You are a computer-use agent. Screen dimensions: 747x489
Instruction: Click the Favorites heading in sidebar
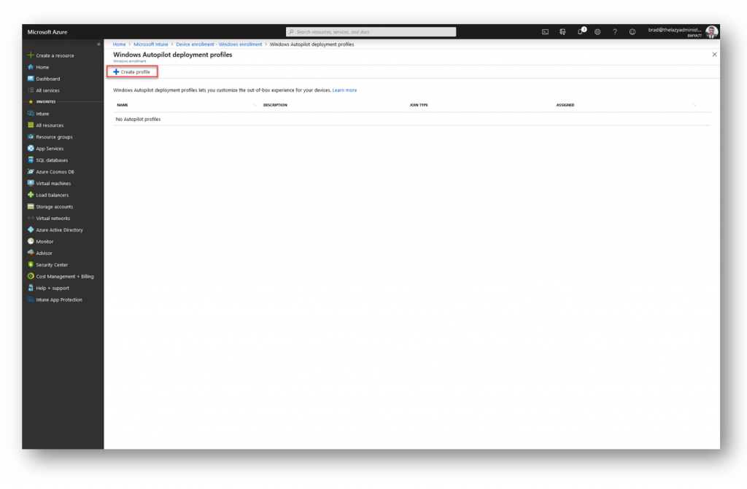(46, 102)
